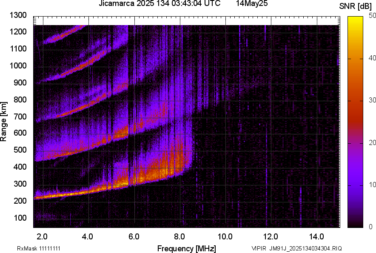Click frequency tick label '8.0'
376x253 pixels.
(179, 237)
